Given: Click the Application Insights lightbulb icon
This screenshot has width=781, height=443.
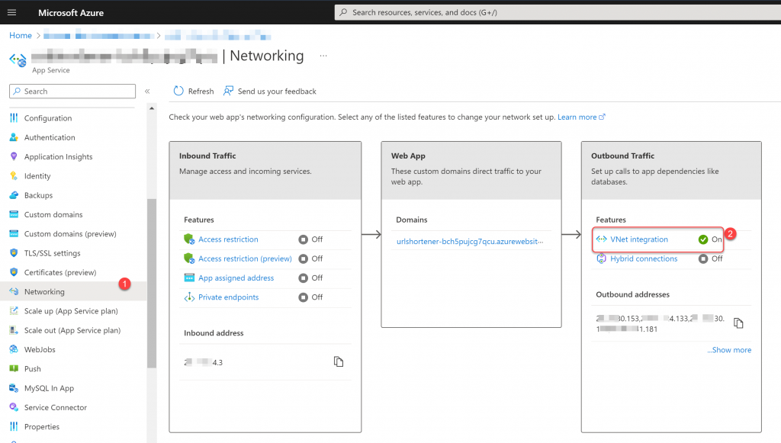Looking at the screenshot, I should [x=14, y=156].
